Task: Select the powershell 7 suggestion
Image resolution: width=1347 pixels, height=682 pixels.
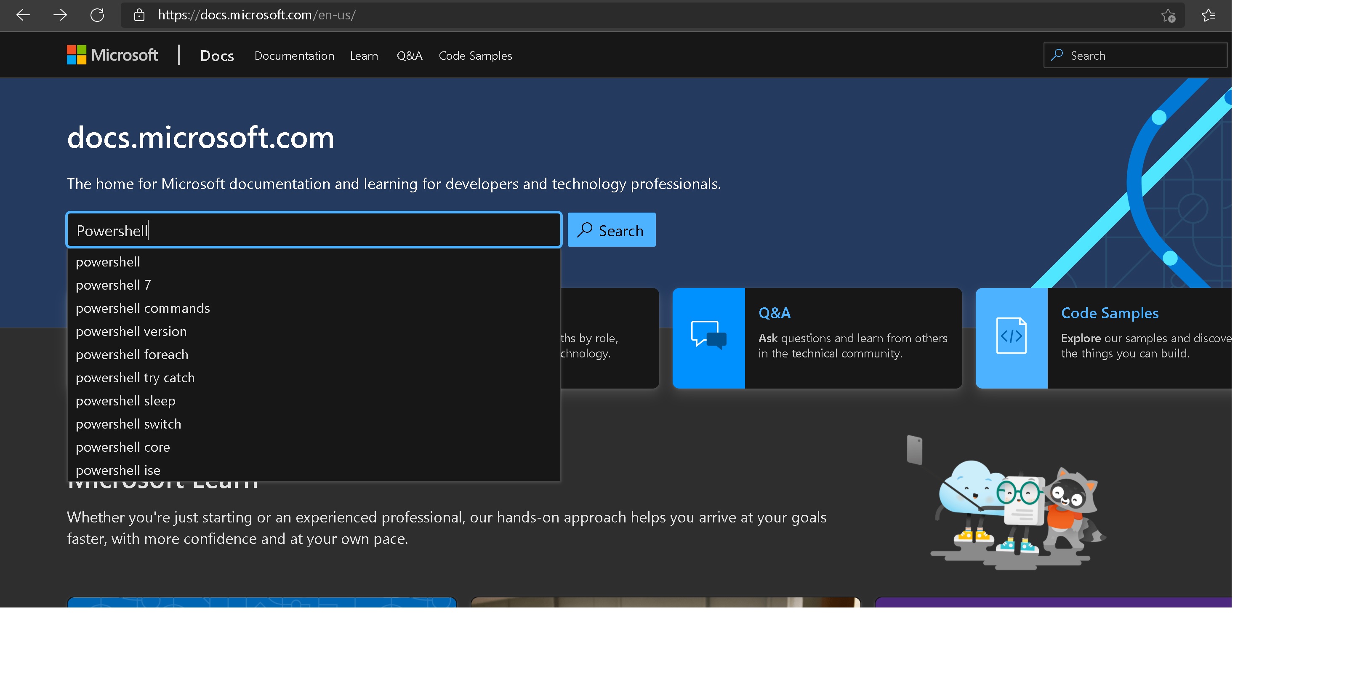Action: [113, 285]
